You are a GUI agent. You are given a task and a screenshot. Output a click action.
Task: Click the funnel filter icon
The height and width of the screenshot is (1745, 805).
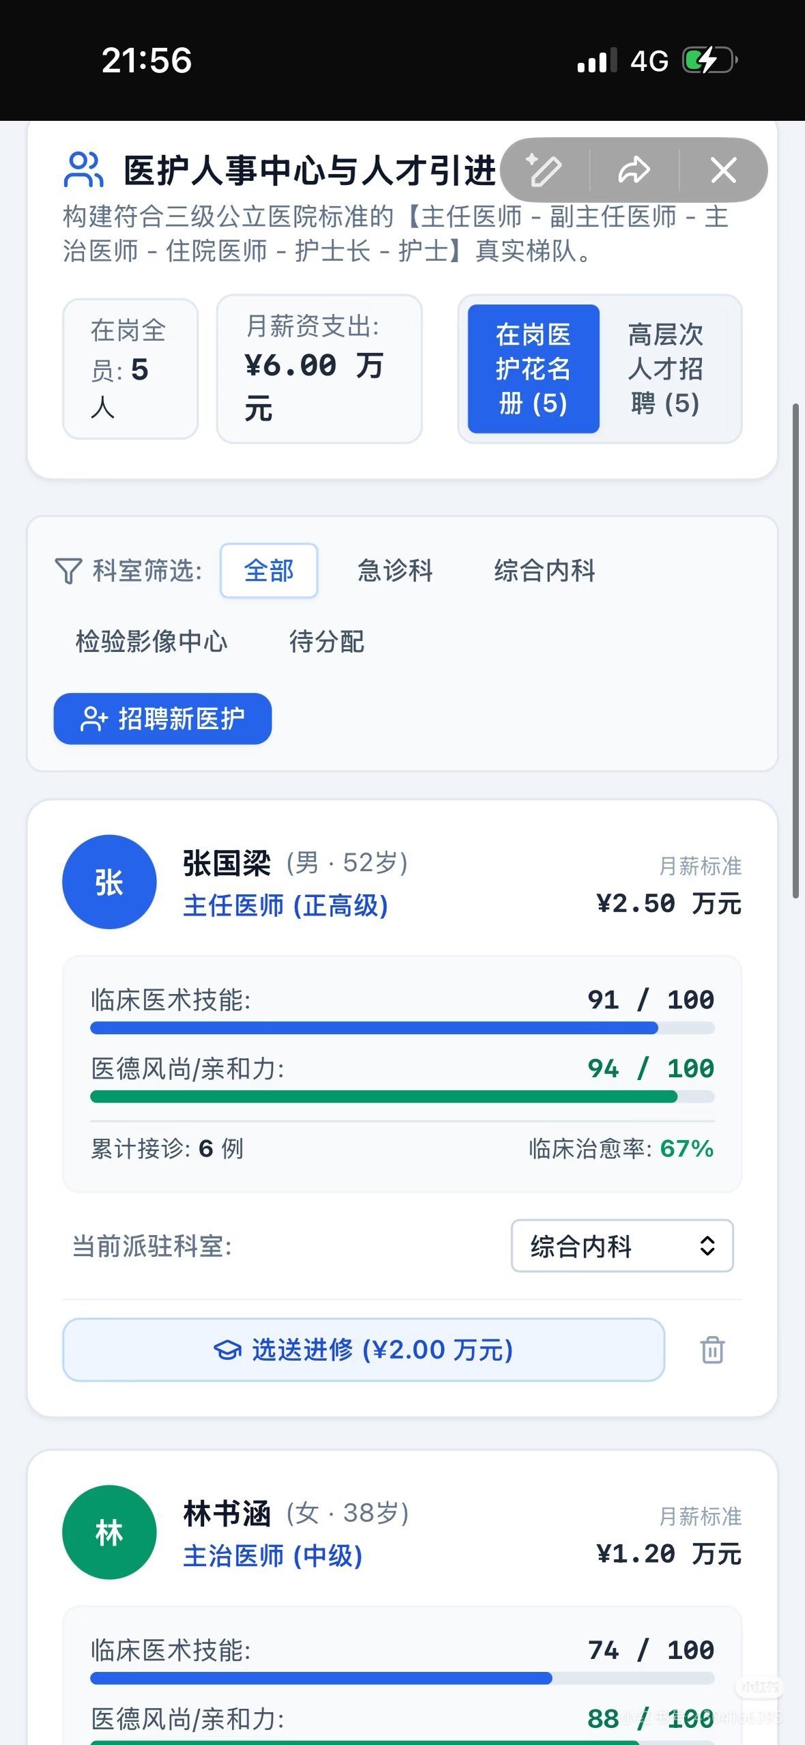[68, 571]
